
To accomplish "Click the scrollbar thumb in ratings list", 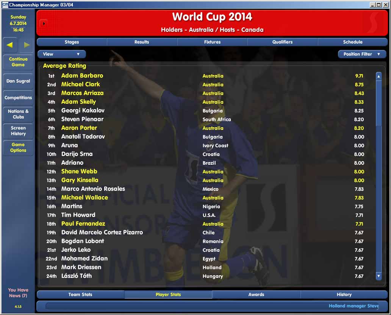I will click(x=378, y=103).
